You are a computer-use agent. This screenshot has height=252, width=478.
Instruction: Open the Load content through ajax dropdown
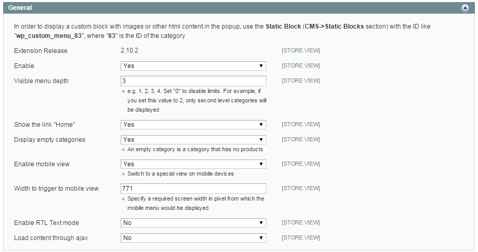[193, 238]
